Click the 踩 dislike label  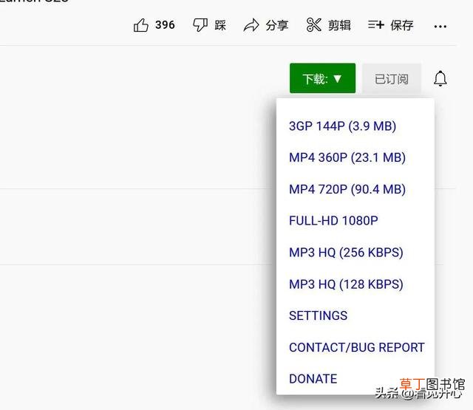(x=220, y=25)
